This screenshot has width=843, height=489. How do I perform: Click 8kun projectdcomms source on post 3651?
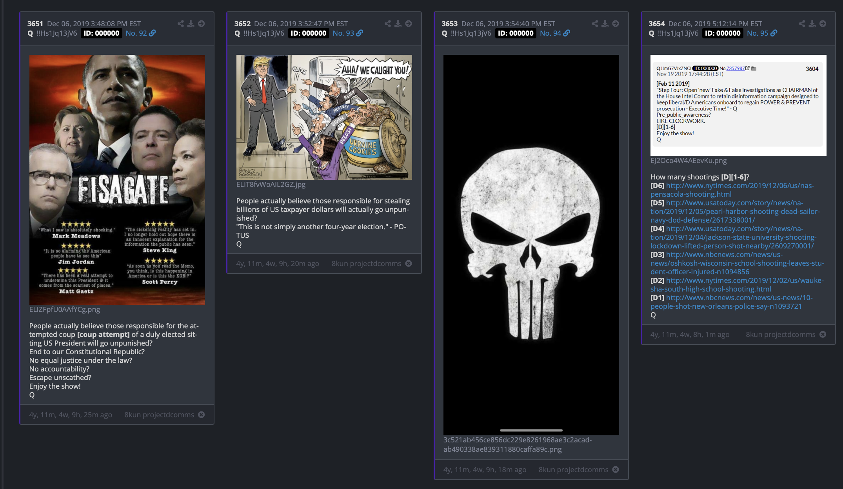tap(159, 415)
